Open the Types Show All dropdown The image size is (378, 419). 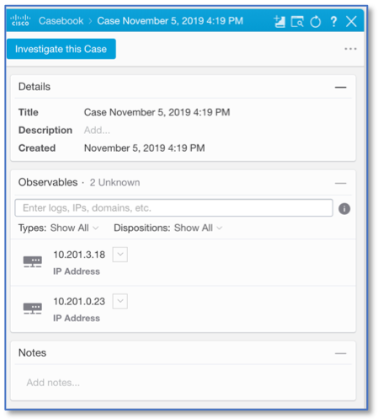pyautogui.click(x=74, y=228)
